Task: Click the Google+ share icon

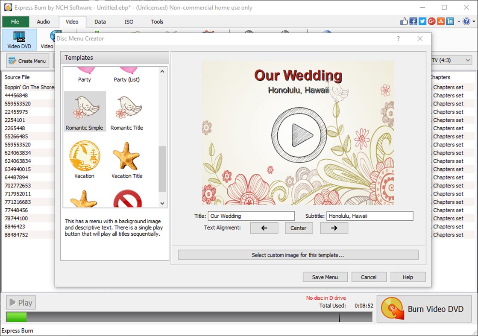Action: click(x=431, y=21)
